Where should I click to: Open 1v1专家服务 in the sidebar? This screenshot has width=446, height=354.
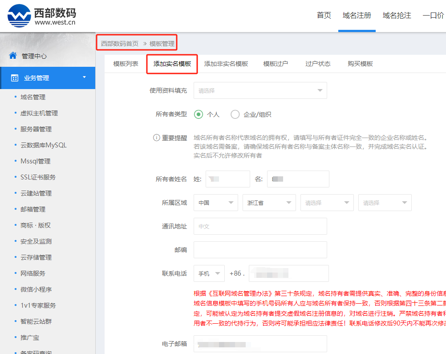(x=38, y=305)
